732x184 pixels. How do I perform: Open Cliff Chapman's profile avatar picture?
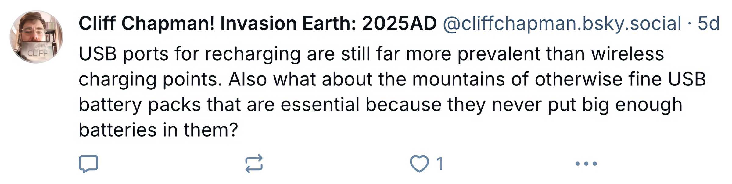36,37
